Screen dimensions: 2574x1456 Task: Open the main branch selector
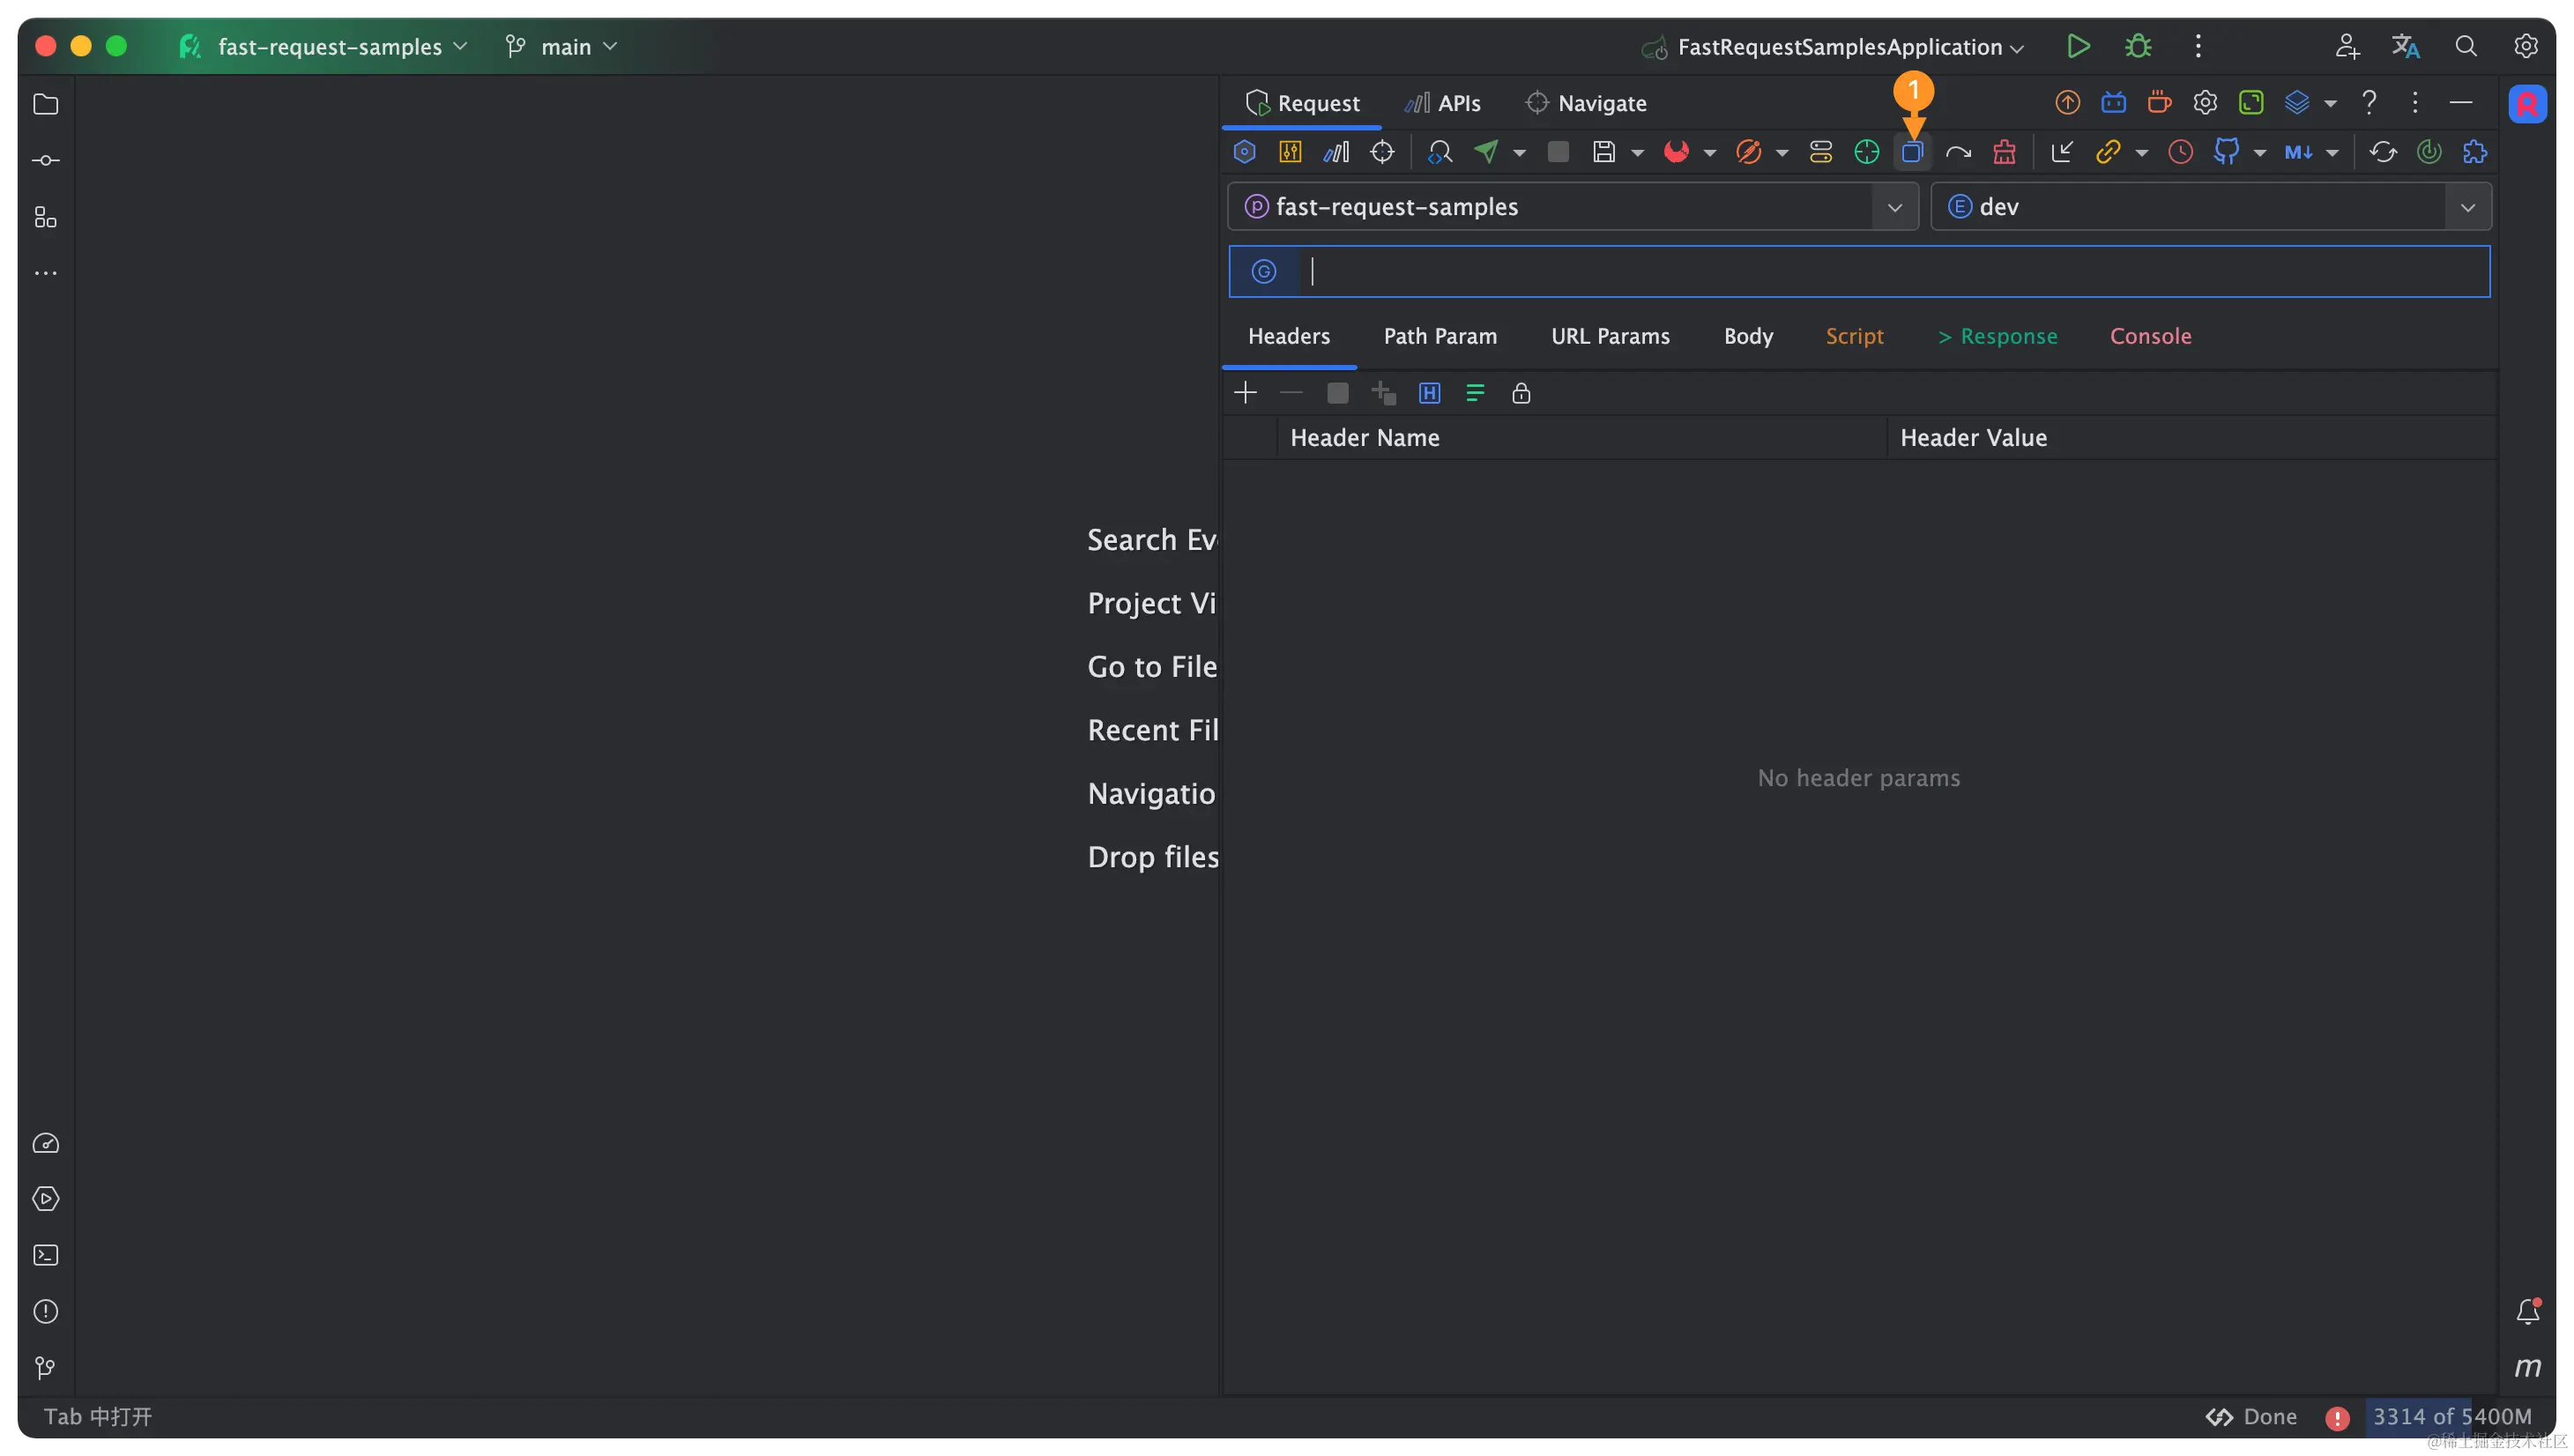562,47
